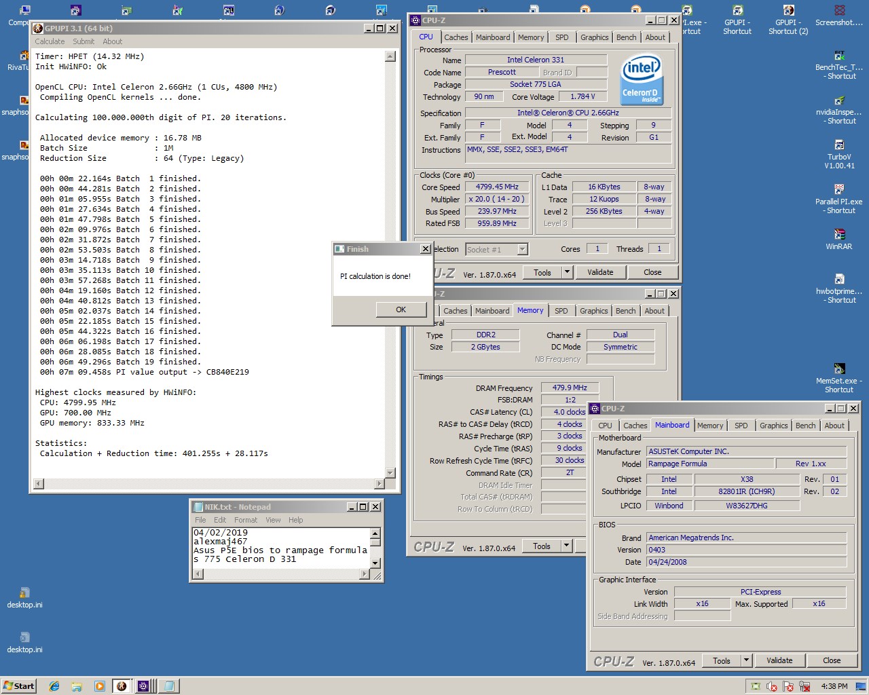Click Close button in top CPU-Z window
Screen dimensions: 869x695
652,272
